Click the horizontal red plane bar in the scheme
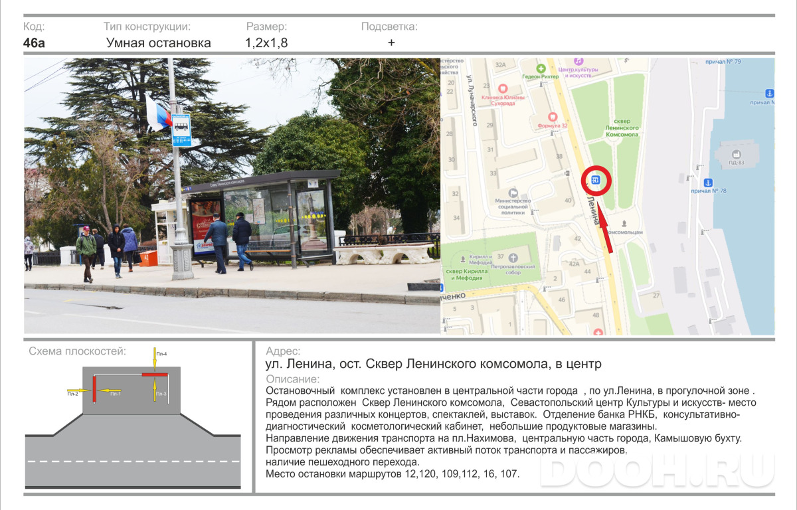797x510 pixels. coord(154,376)
